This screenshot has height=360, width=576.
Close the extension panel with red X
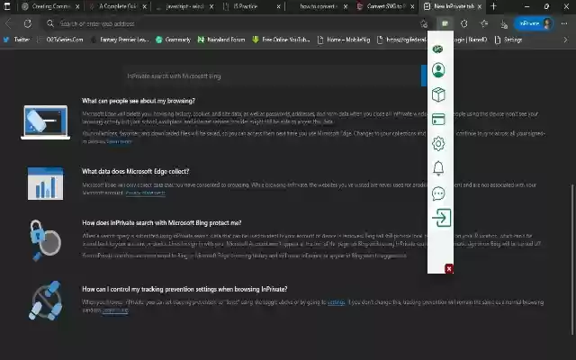(x=449, y=269)
